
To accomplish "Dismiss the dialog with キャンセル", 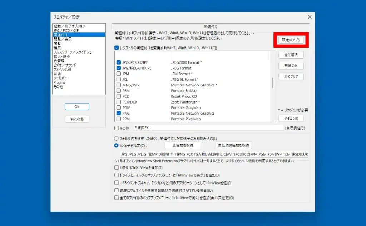I will coord(76,119).
